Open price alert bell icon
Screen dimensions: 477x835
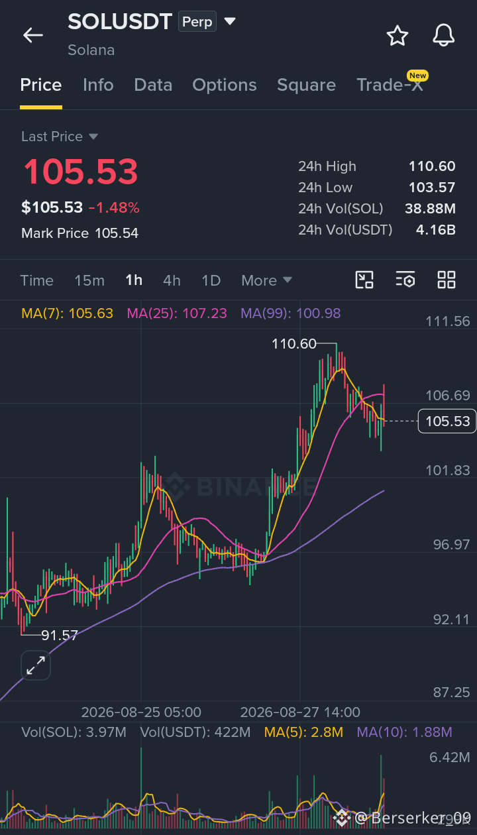pyautogui.click(x=443, y=35)
